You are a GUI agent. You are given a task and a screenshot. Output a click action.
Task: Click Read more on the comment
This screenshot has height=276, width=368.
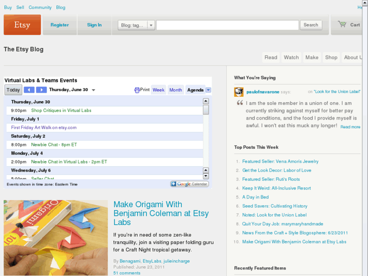tap(350, 127)
